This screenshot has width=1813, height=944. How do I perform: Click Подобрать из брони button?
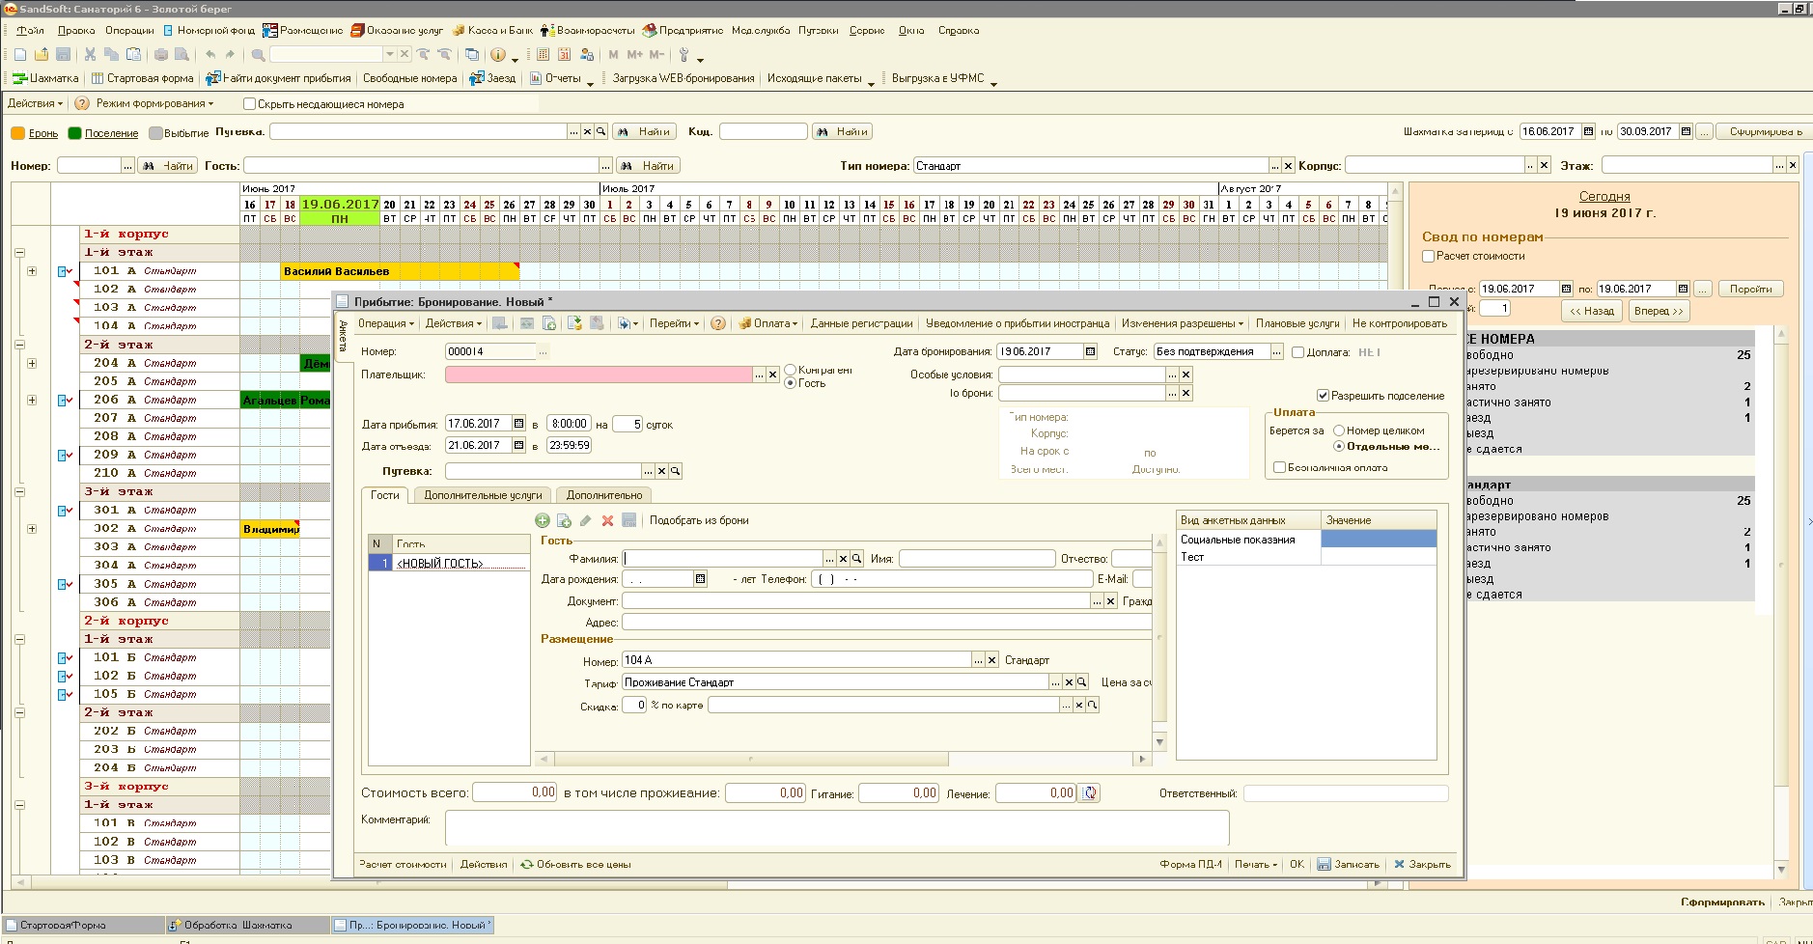click(x=699, y=521)
